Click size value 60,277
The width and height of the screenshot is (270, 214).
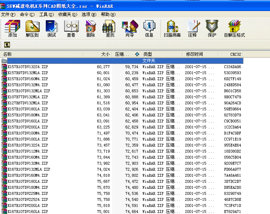pos(103,67)
